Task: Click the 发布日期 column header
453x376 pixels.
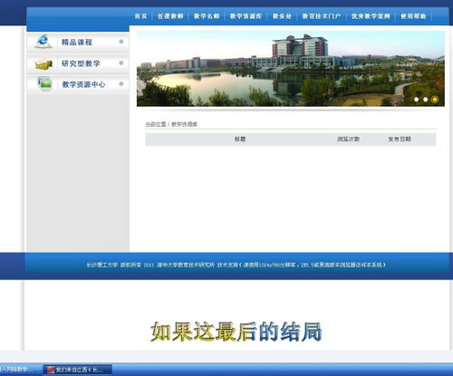Action: pyautogui.click(x=400, y=139)
